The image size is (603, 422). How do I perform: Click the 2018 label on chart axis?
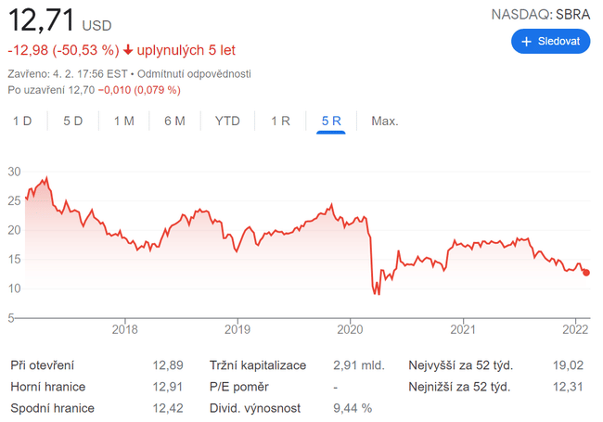[124, 328]
